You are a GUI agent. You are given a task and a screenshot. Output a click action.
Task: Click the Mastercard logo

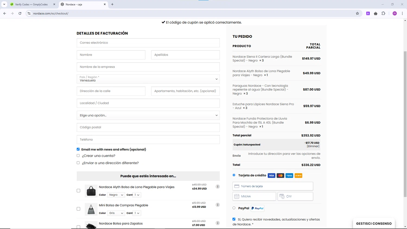click(280, 176)
